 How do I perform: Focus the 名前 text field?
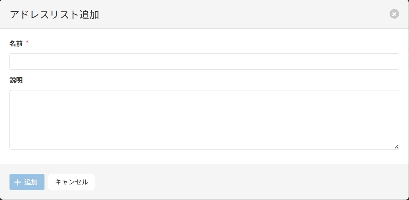[x=204, y=61]
